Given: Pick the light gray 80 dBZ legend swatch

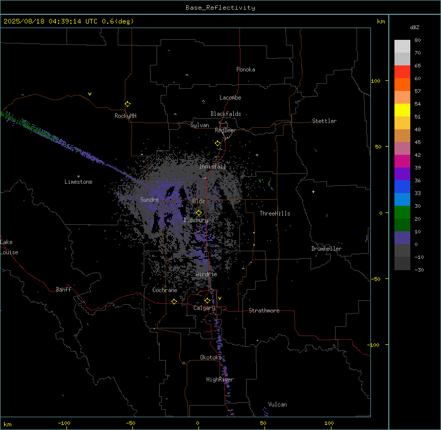Looking at the screenshot, I should tap(402, 46).
